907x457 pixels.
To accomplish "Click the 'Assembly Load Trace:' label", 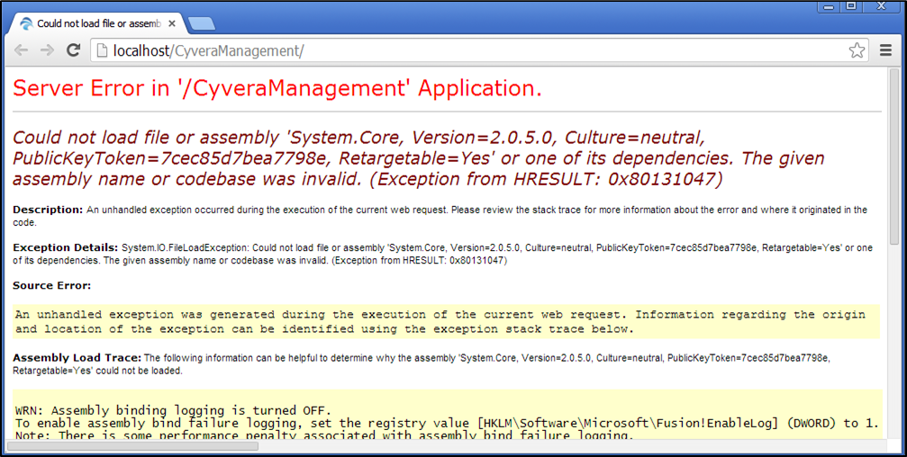I will click(77, 358).
